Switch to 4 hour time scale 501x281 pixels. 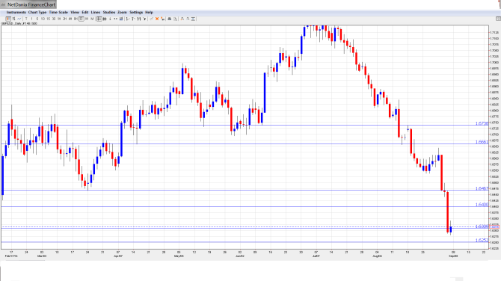coord(70,19)
